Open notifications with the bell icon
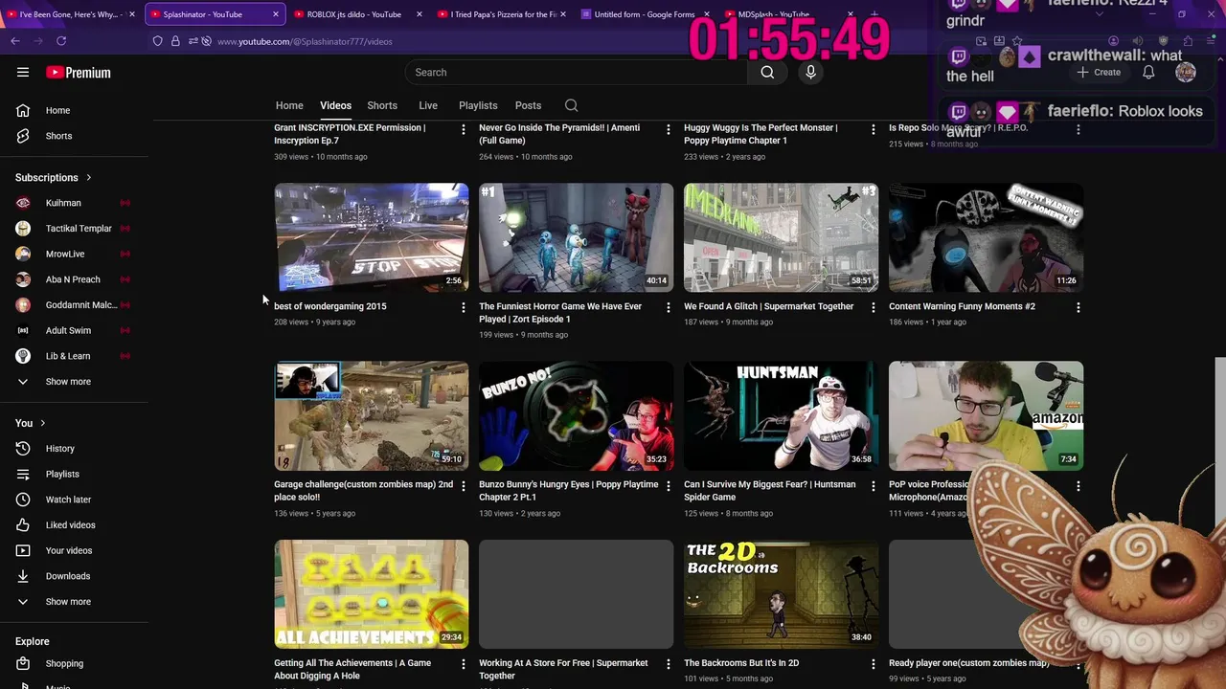The width and height of the screenshot is (1226, 689). click(1148, 72)
